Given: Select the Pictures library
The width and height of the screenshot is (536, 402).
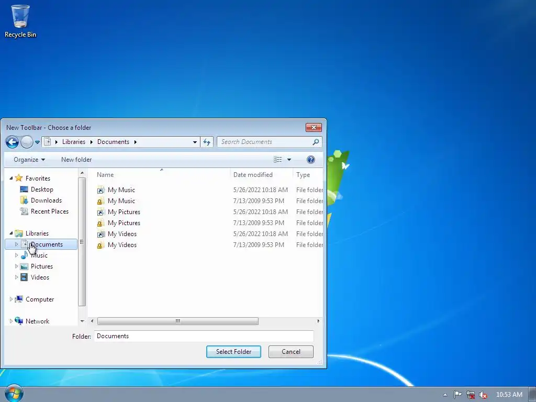Looking at the screenshot, I should click(42, 266).
